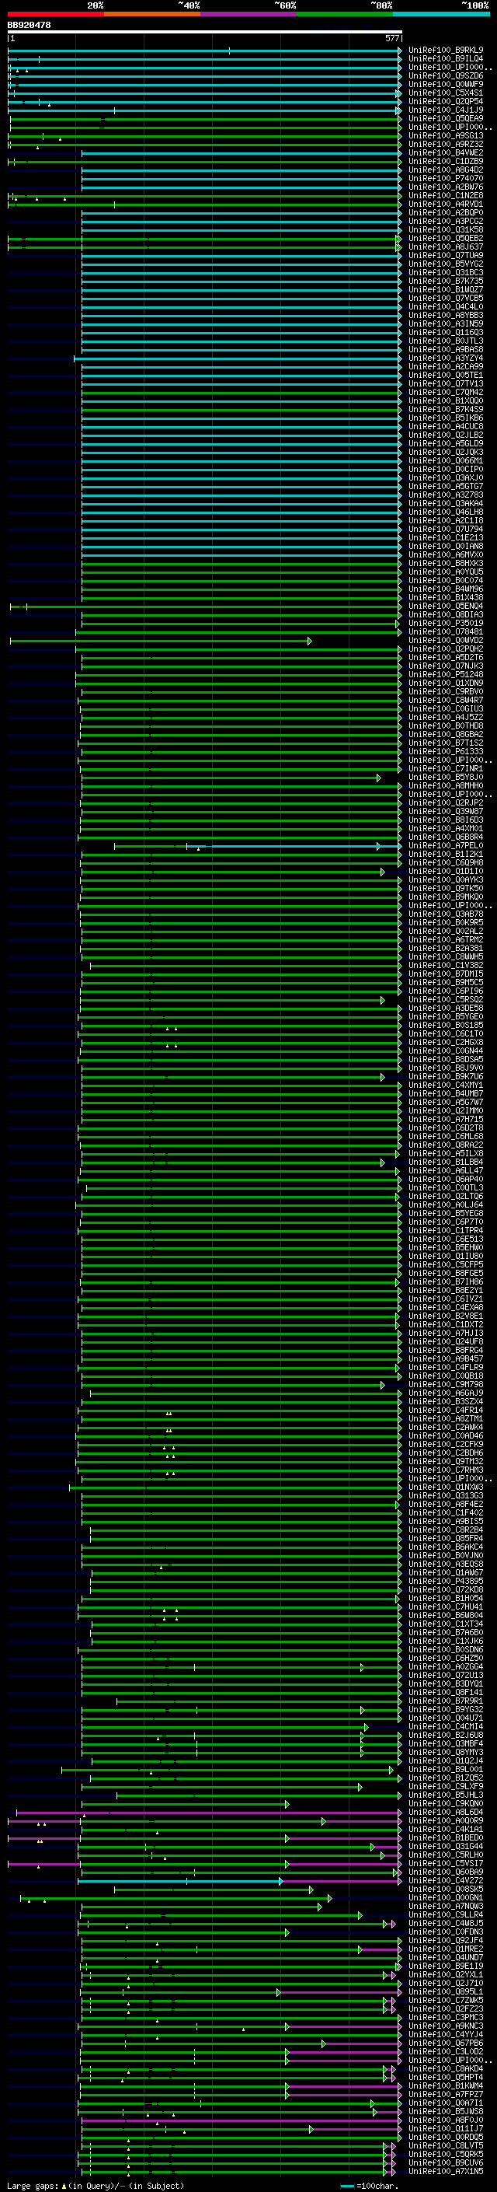Screen dimensions: 497x2192
Task: Select hit label UniRef100_C1DZB9
Action: pos(446,161)
